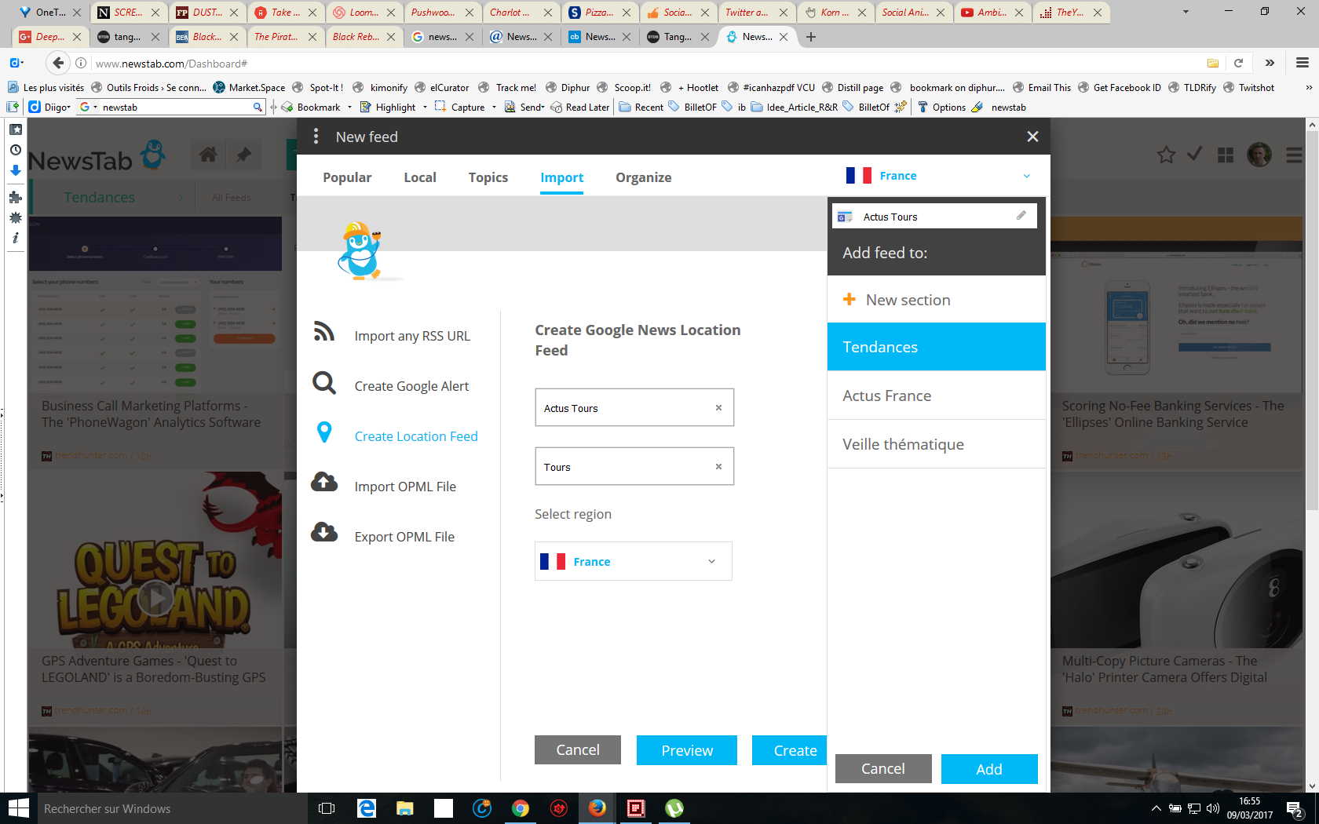This screenshot has width=1319, height=824.
Task: Open Chrome from the taskbar
Action: (x=520, y=808)
